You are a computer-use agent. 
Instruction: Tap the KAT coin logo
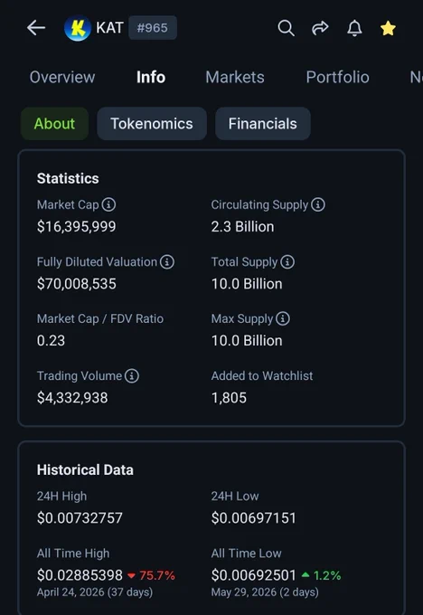(x=78, y=28)
